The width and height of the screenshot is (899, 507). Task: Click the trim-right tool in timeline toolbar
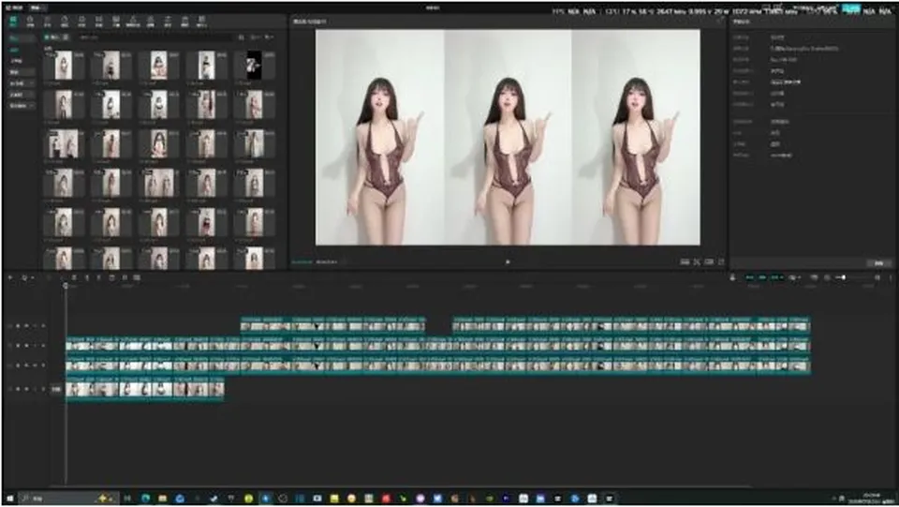click(x=98, y=277)
